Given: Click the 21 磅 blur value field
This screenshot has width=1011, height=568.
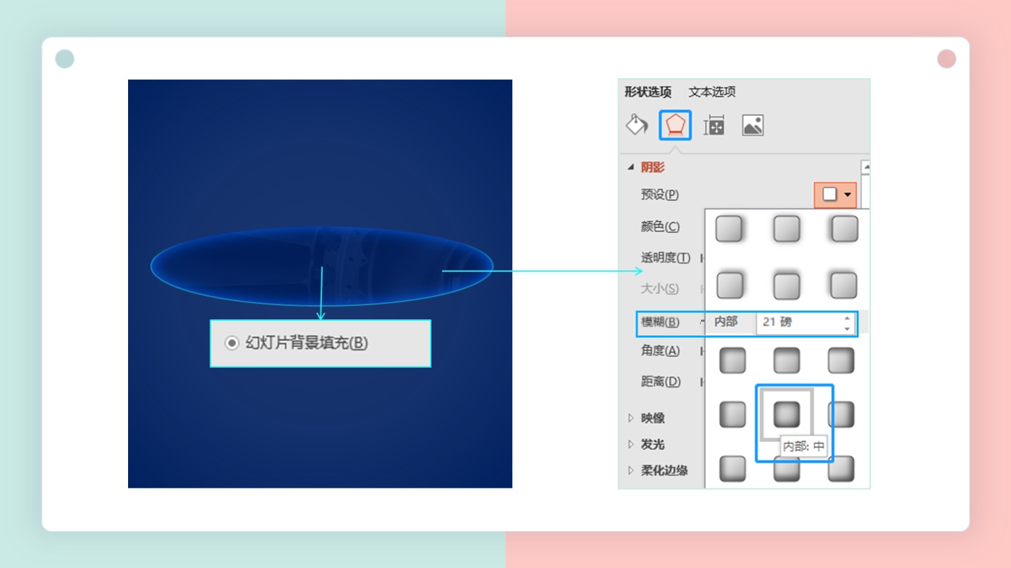Looking at the screenshot, I should [x=798, y=322].
